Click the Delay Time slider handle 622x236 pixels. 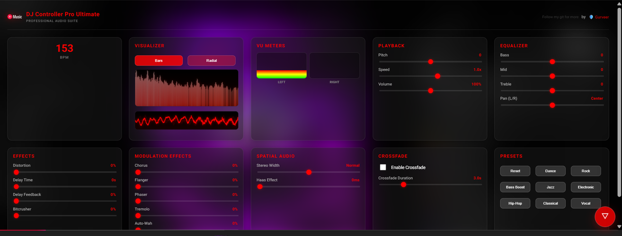[16, 186]
